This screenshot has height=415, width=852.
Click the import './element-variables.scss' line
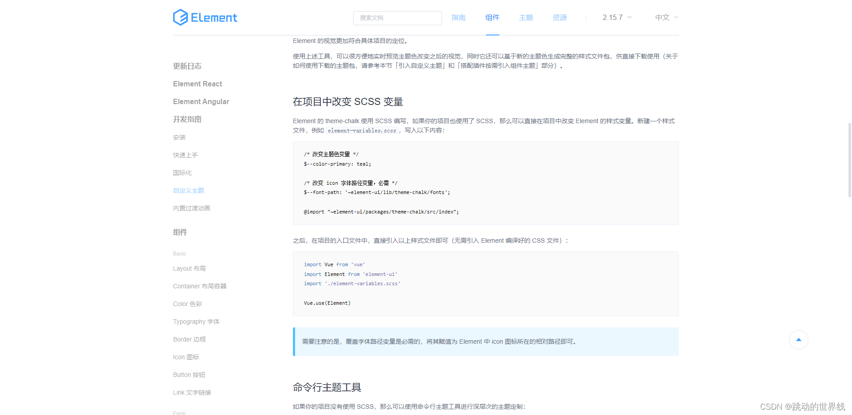(x=352, y=283)
